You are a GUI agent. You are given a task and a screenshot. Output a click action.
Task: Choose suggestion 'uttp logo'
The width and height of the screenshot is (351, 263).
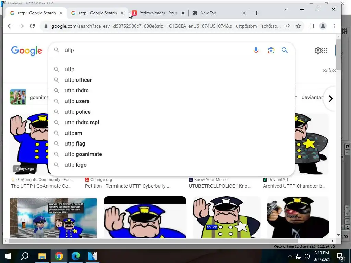171,165
